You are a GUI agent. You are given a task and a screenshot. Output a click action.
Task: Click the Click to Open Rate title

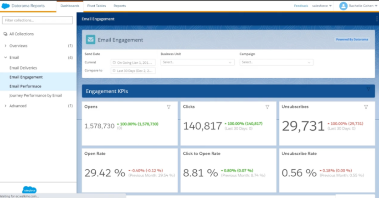coord(202,153)
